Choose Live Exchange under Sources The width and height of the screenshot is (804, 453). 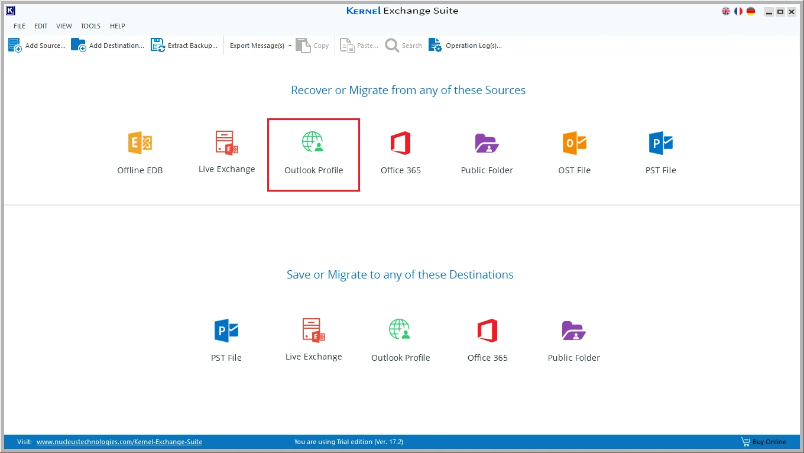pyautogui.click(x=227, y=153)
